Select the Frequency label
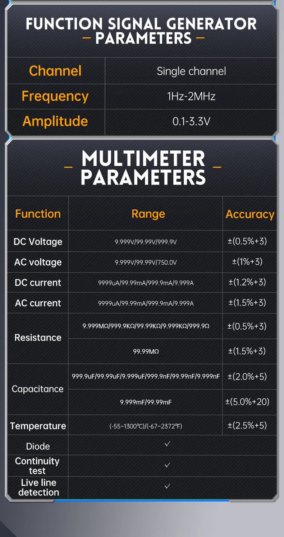Image resolution: width=284 pixels, height=537 pixels. pos(55,96)
